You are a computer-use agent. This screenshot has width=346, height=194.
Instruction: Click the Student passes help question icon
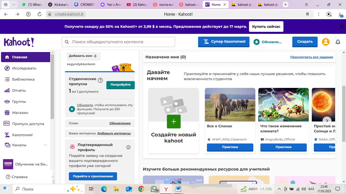pos(100,80)
